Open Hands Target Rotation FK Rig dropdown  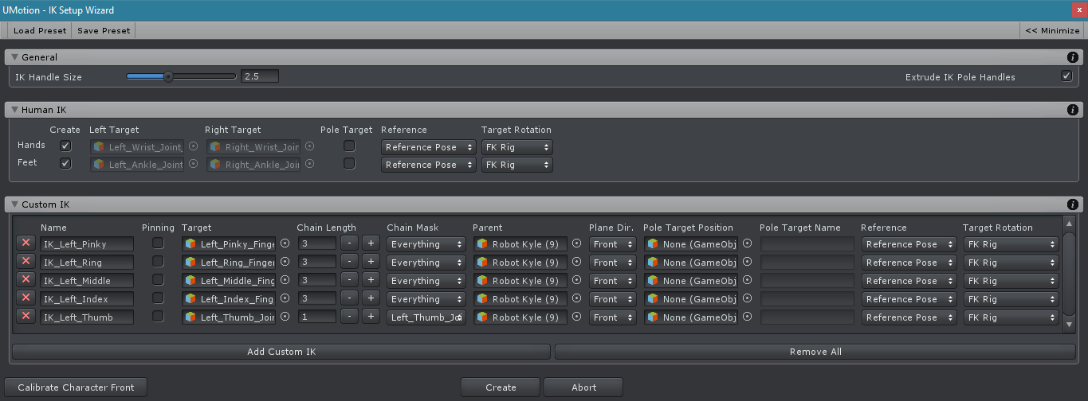(517, 147)
